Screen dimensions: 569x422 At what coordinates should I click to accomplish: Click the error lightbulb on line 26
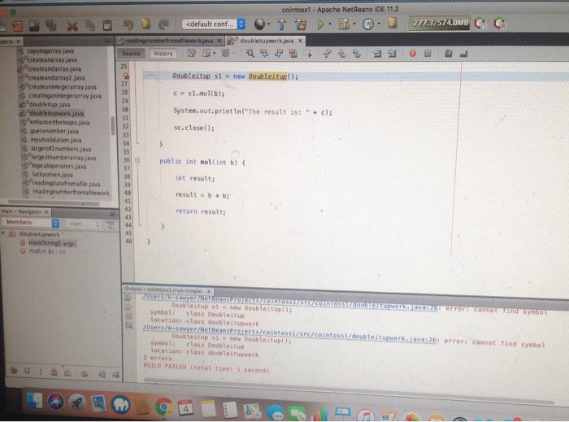(126, 76)
